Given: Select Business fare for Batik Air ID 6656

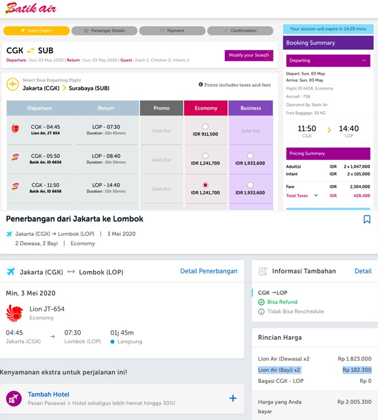Looking at the screenshot, I should [x=250, y=155].
